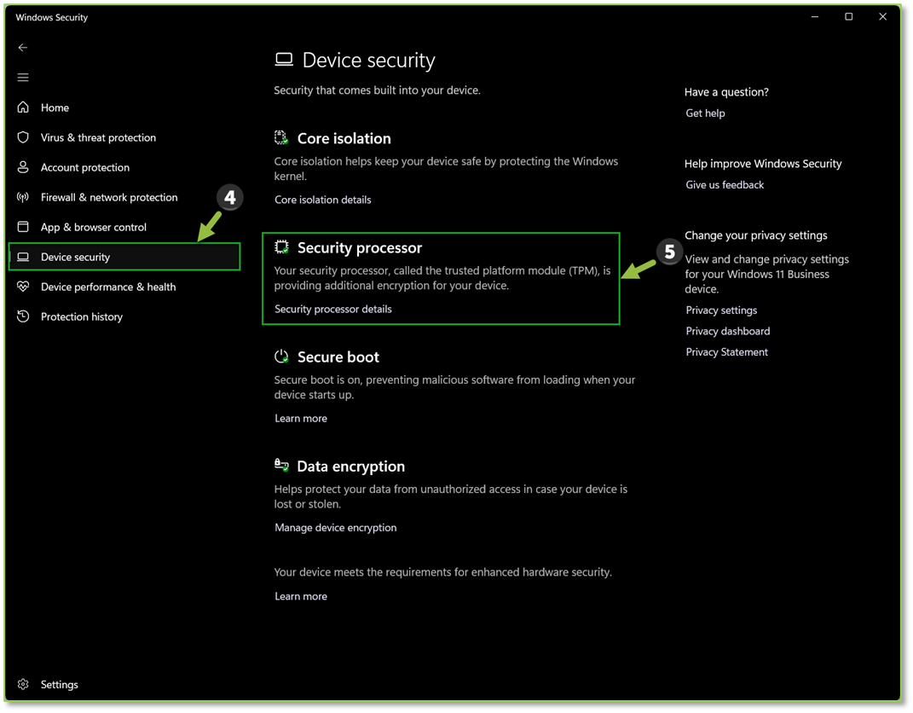The image size is (913, 713).
Task: Click Learn more under Secure boot
Action: click(300, 418)
